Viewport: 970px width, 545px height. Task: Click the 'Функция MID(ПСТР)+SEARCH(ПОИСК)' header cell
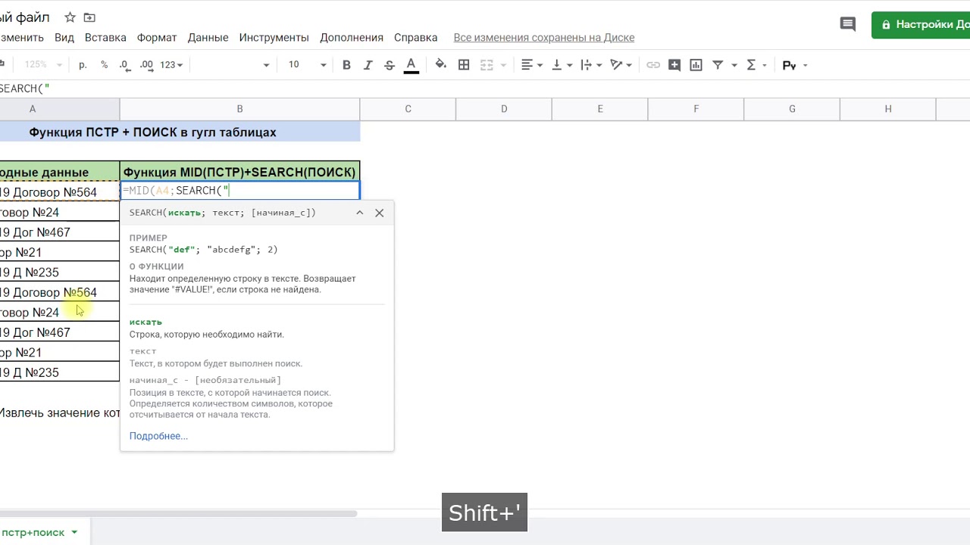pyautogui.click(x=239, y=172)
